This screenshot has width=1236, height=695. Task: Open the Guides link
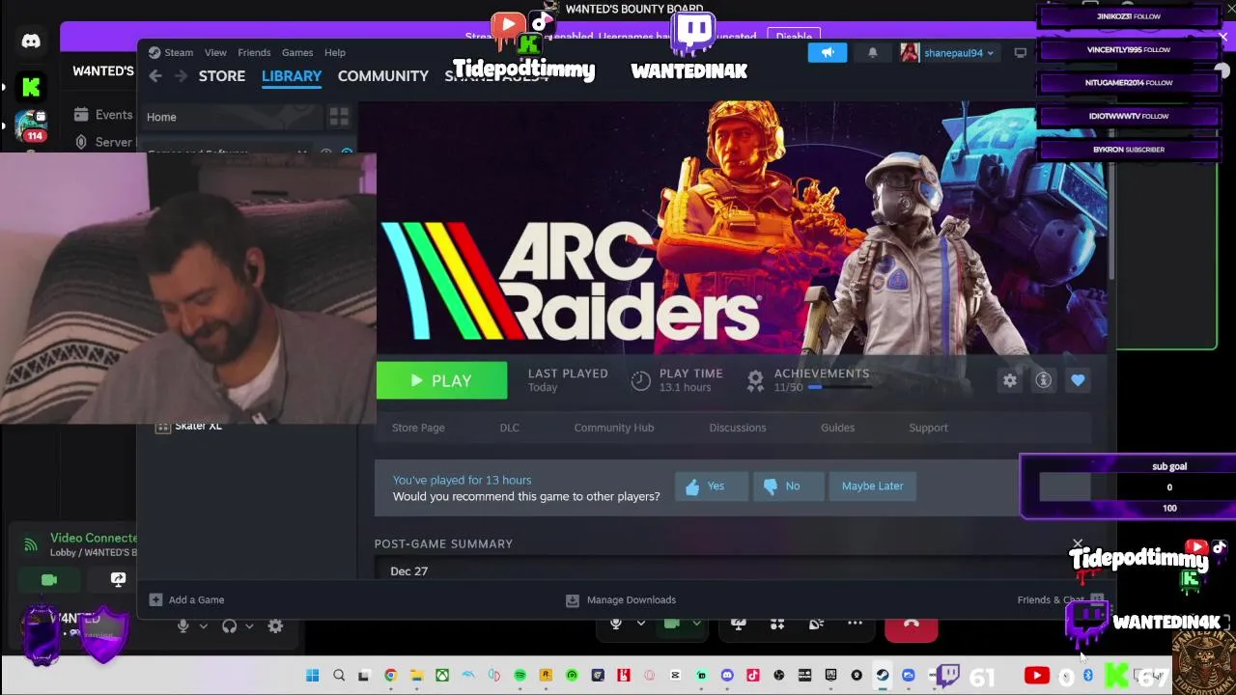(x=837, y=428)
